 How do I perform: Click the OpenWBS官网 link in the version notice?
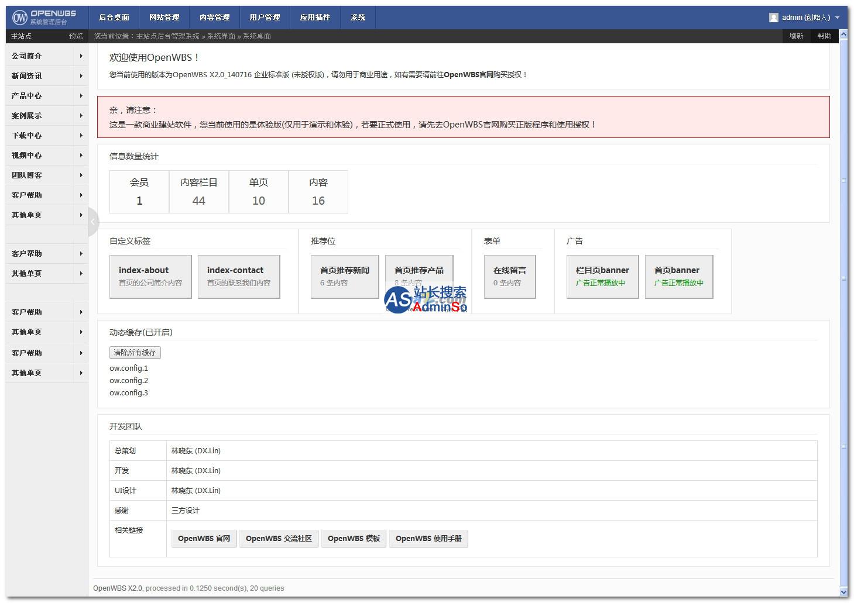click(468, 75)
